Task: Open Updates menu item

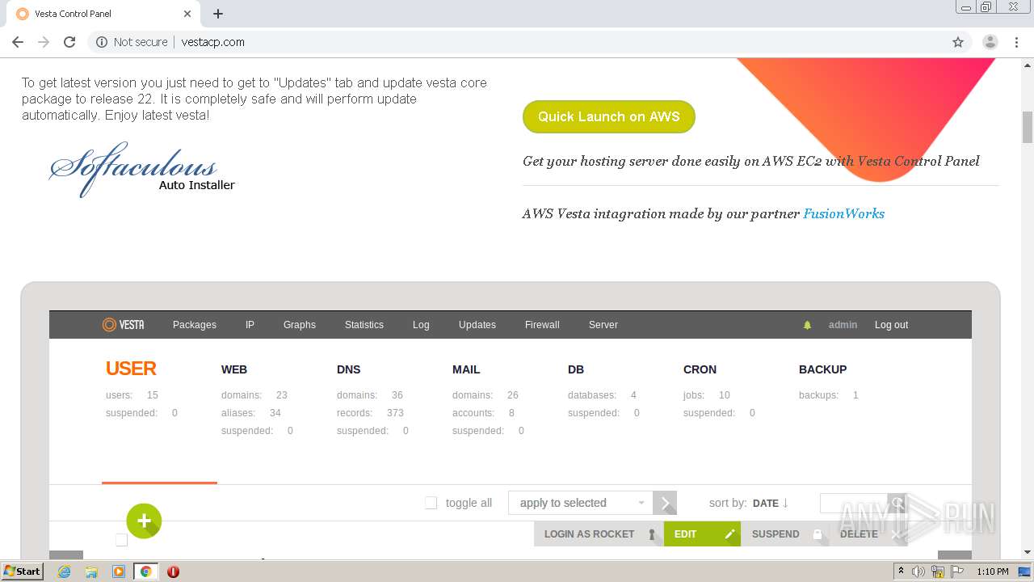Action: click(477, 325)
